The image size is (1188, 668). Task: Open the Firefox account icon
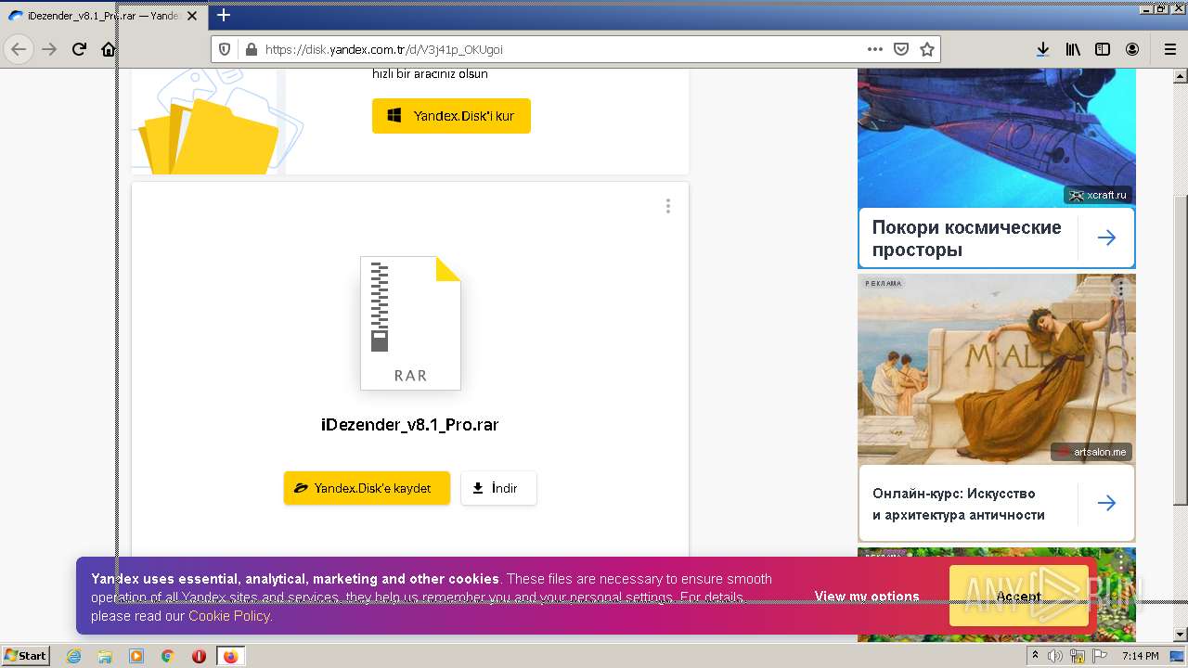[1132, 49]
